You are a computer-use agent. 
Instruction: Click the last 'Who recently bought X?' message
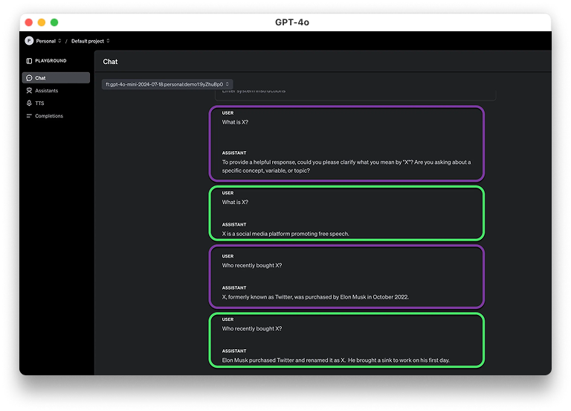click(x=251, y=328)
